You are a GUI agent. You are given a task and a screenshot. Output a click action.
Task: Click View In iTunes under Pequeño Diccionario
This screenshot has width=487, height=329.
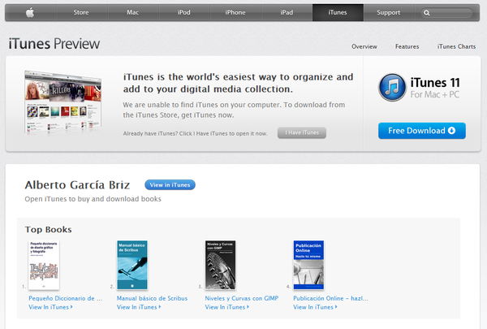[x=50, y=307]
